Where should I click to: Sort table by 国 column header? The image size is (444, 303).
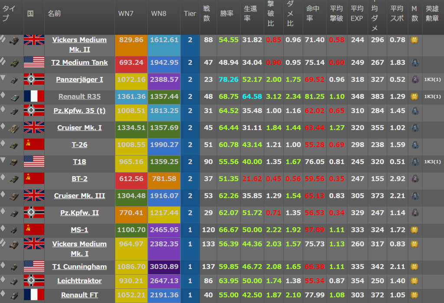30,13
